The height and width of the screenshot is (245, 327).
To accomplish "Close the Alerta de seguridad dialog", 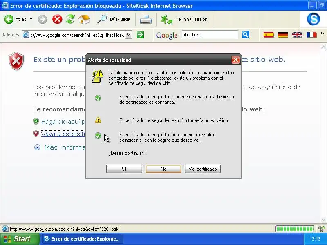I will point(235,60).
